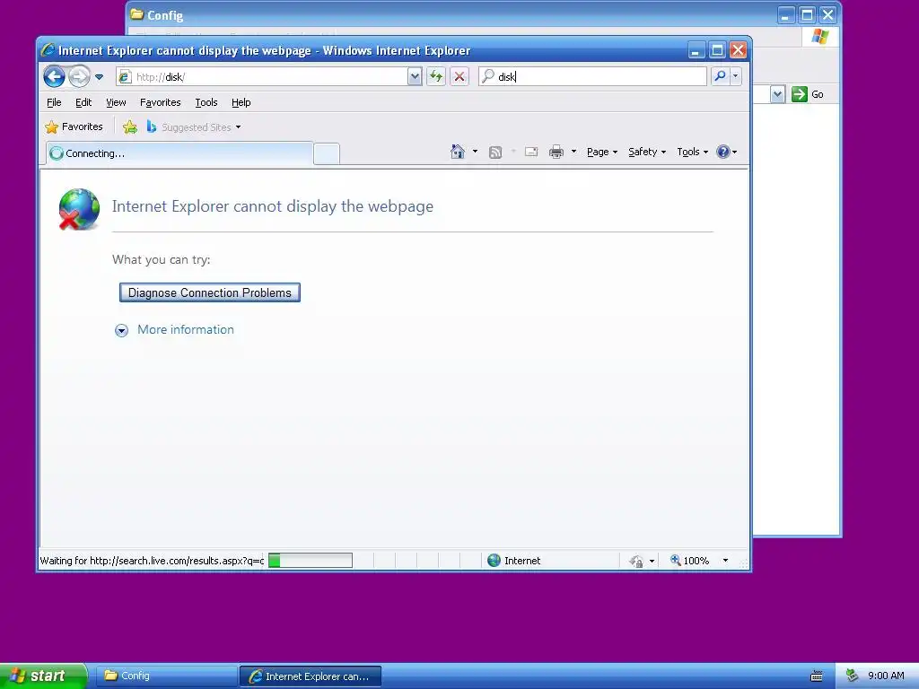Open the Favorites star button
919x689 pixels.
[x=74, y=126]
